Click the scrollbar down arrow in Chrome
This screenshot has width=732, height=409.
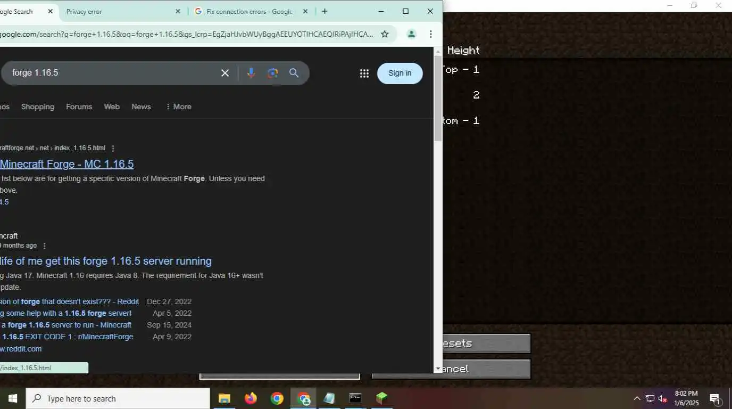click(x=438, y=369)
